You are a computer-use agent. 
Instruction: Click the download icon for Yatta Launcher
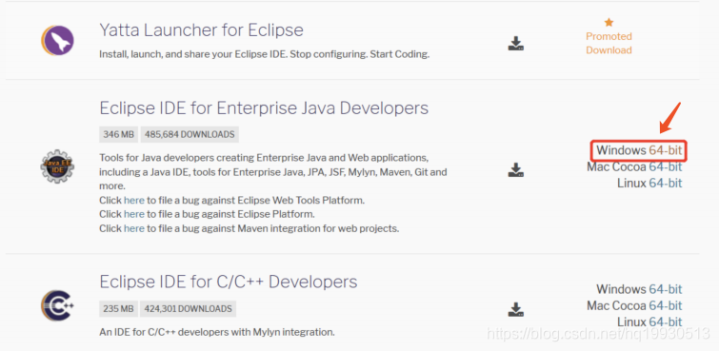click(x=516, y=44)
